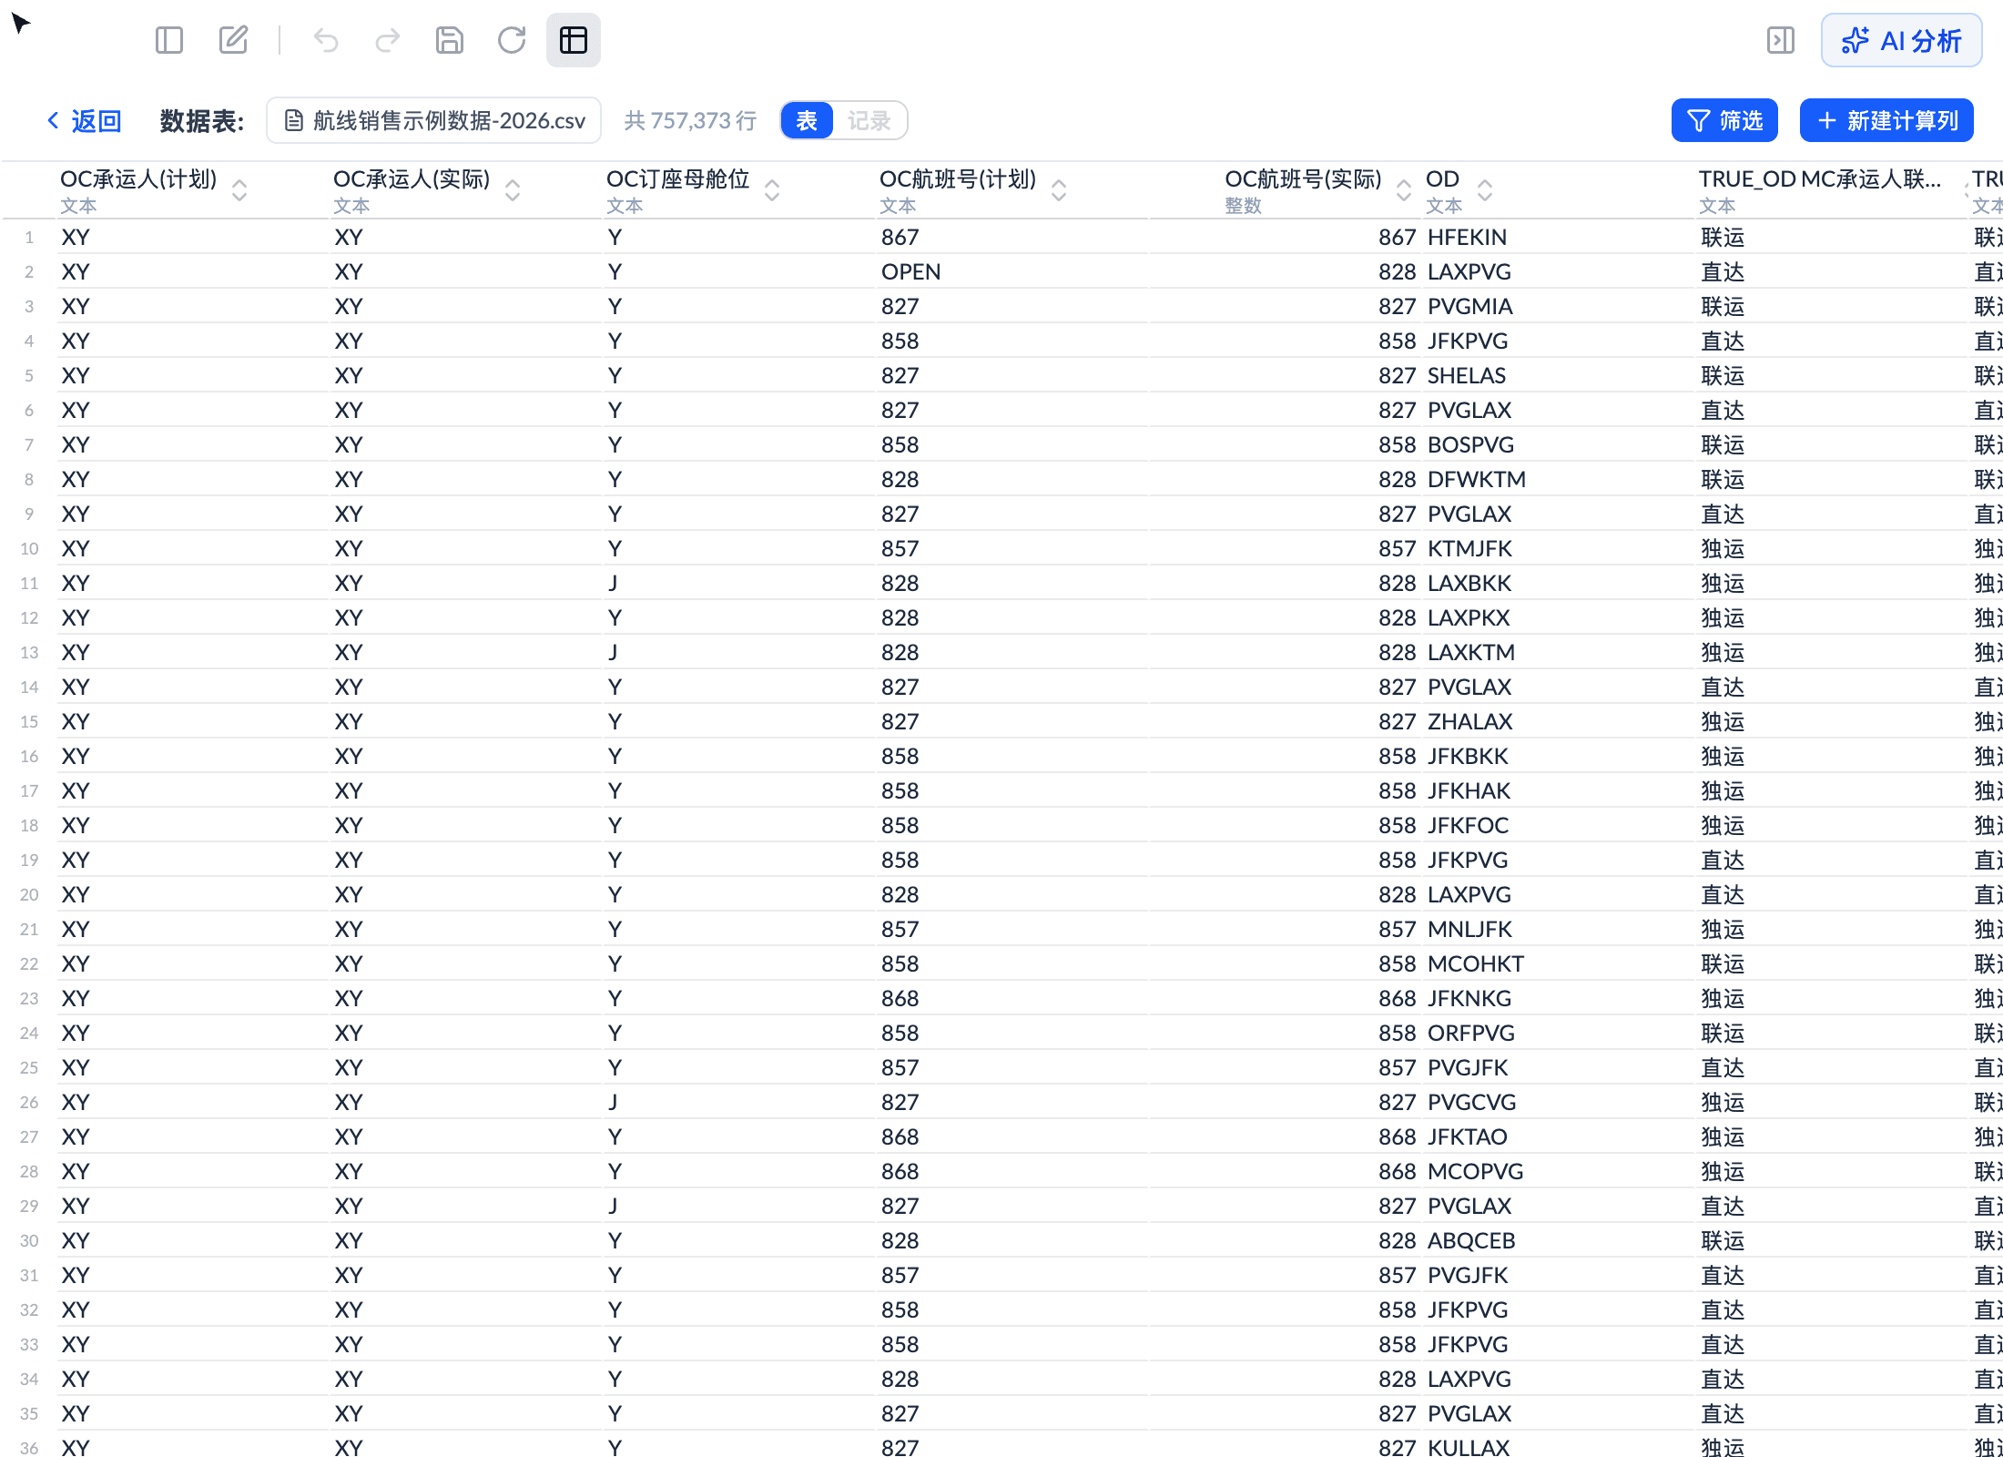
Task: Sort by OC航班号(计划) column arrows
Action: (x=1059, y=189)
